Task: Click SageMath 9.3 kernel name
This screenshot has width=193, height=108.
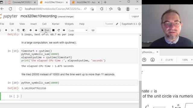Action: pos(129,24)
